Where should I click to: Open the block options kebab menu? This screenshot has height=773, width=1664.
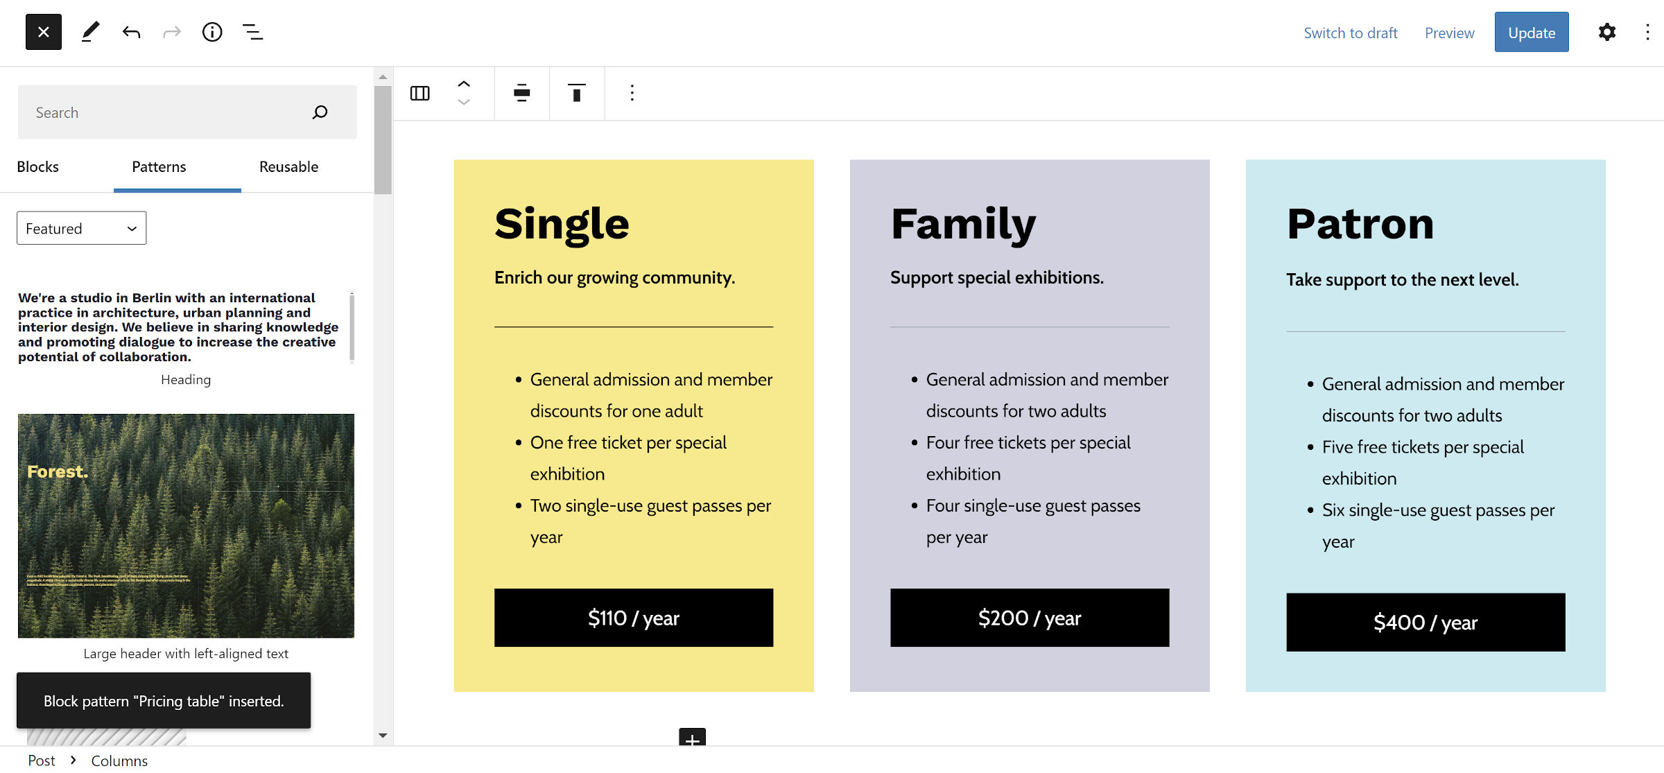pyautogui.click(x=632, y=93)
